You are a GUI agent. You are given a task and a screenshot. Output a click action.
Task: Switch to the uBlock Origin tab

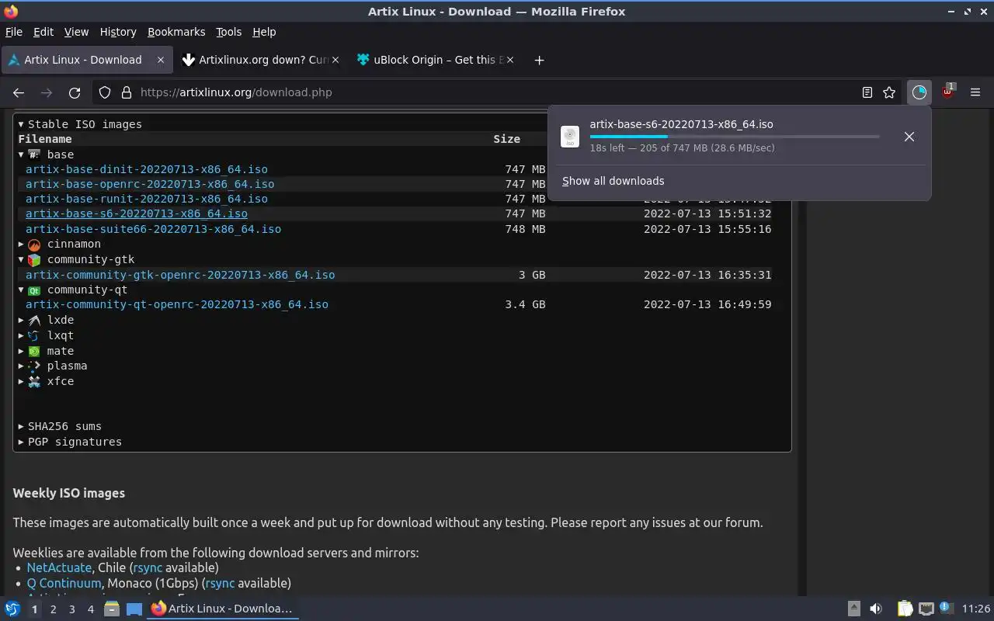(x=436, y=60)
